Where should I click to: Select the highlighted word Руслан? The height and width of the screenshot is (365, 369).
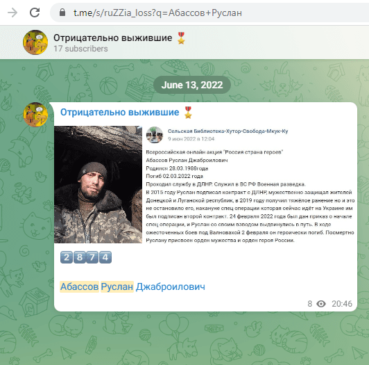tap(117, 286)
